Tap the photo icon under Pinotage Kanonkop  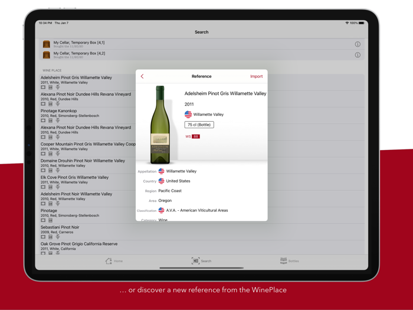coord(43,120)
